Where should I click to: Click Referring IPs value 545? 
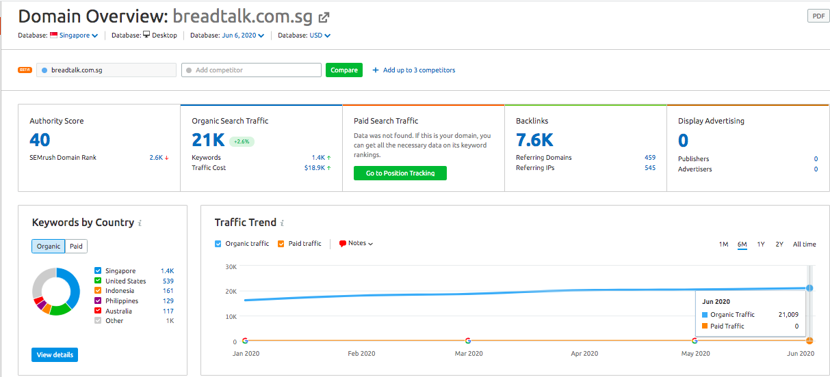650,168
